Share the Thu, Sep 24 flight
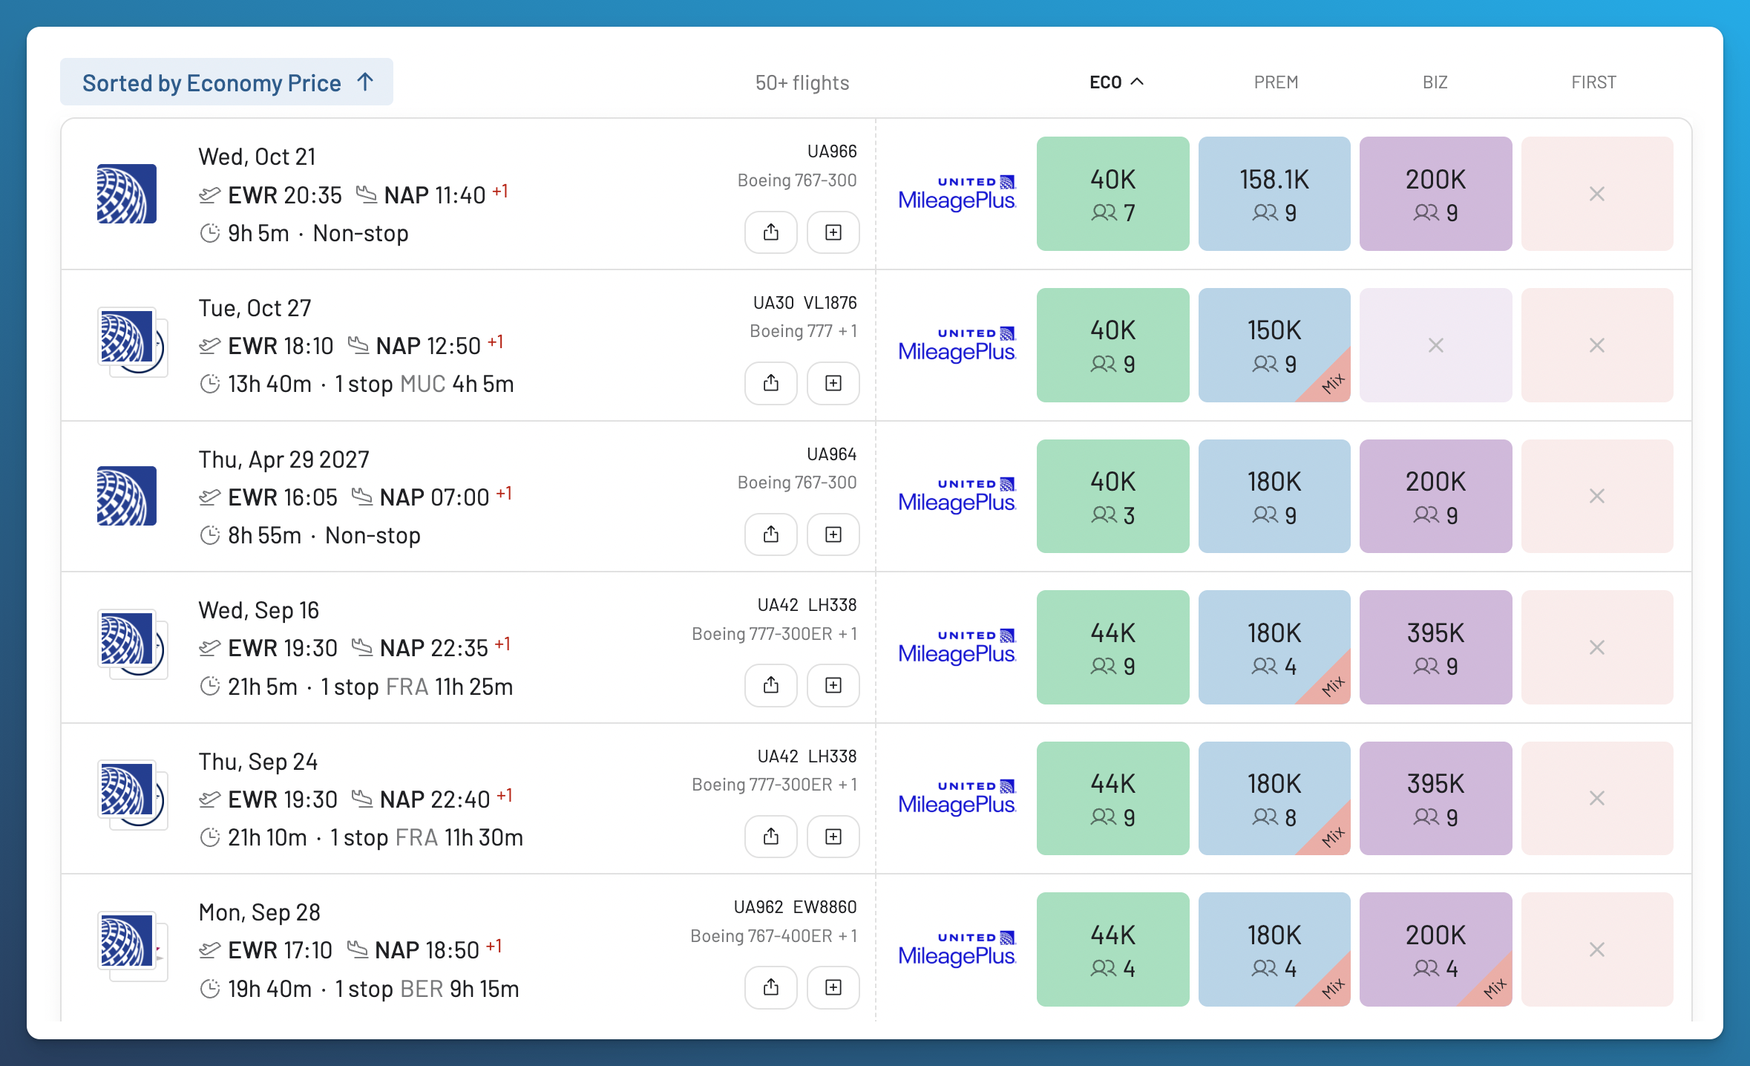This screenshot has width=1750, height=1066. tap(771, 837)
